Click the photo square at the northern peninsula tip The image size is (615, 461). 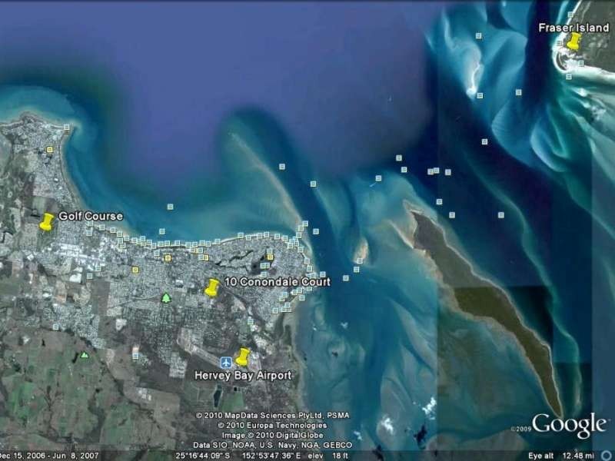[67, 127]
